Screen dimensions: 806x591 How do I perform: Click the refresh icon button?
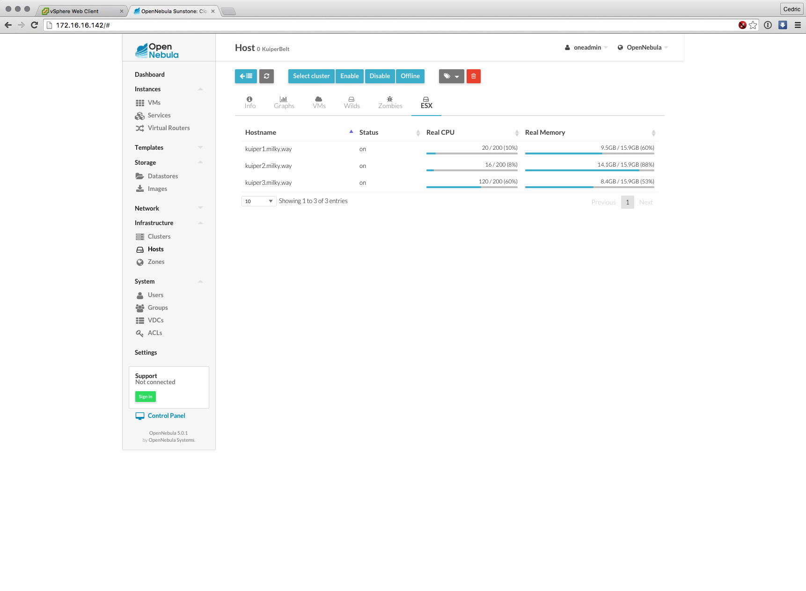coord(266,76)
